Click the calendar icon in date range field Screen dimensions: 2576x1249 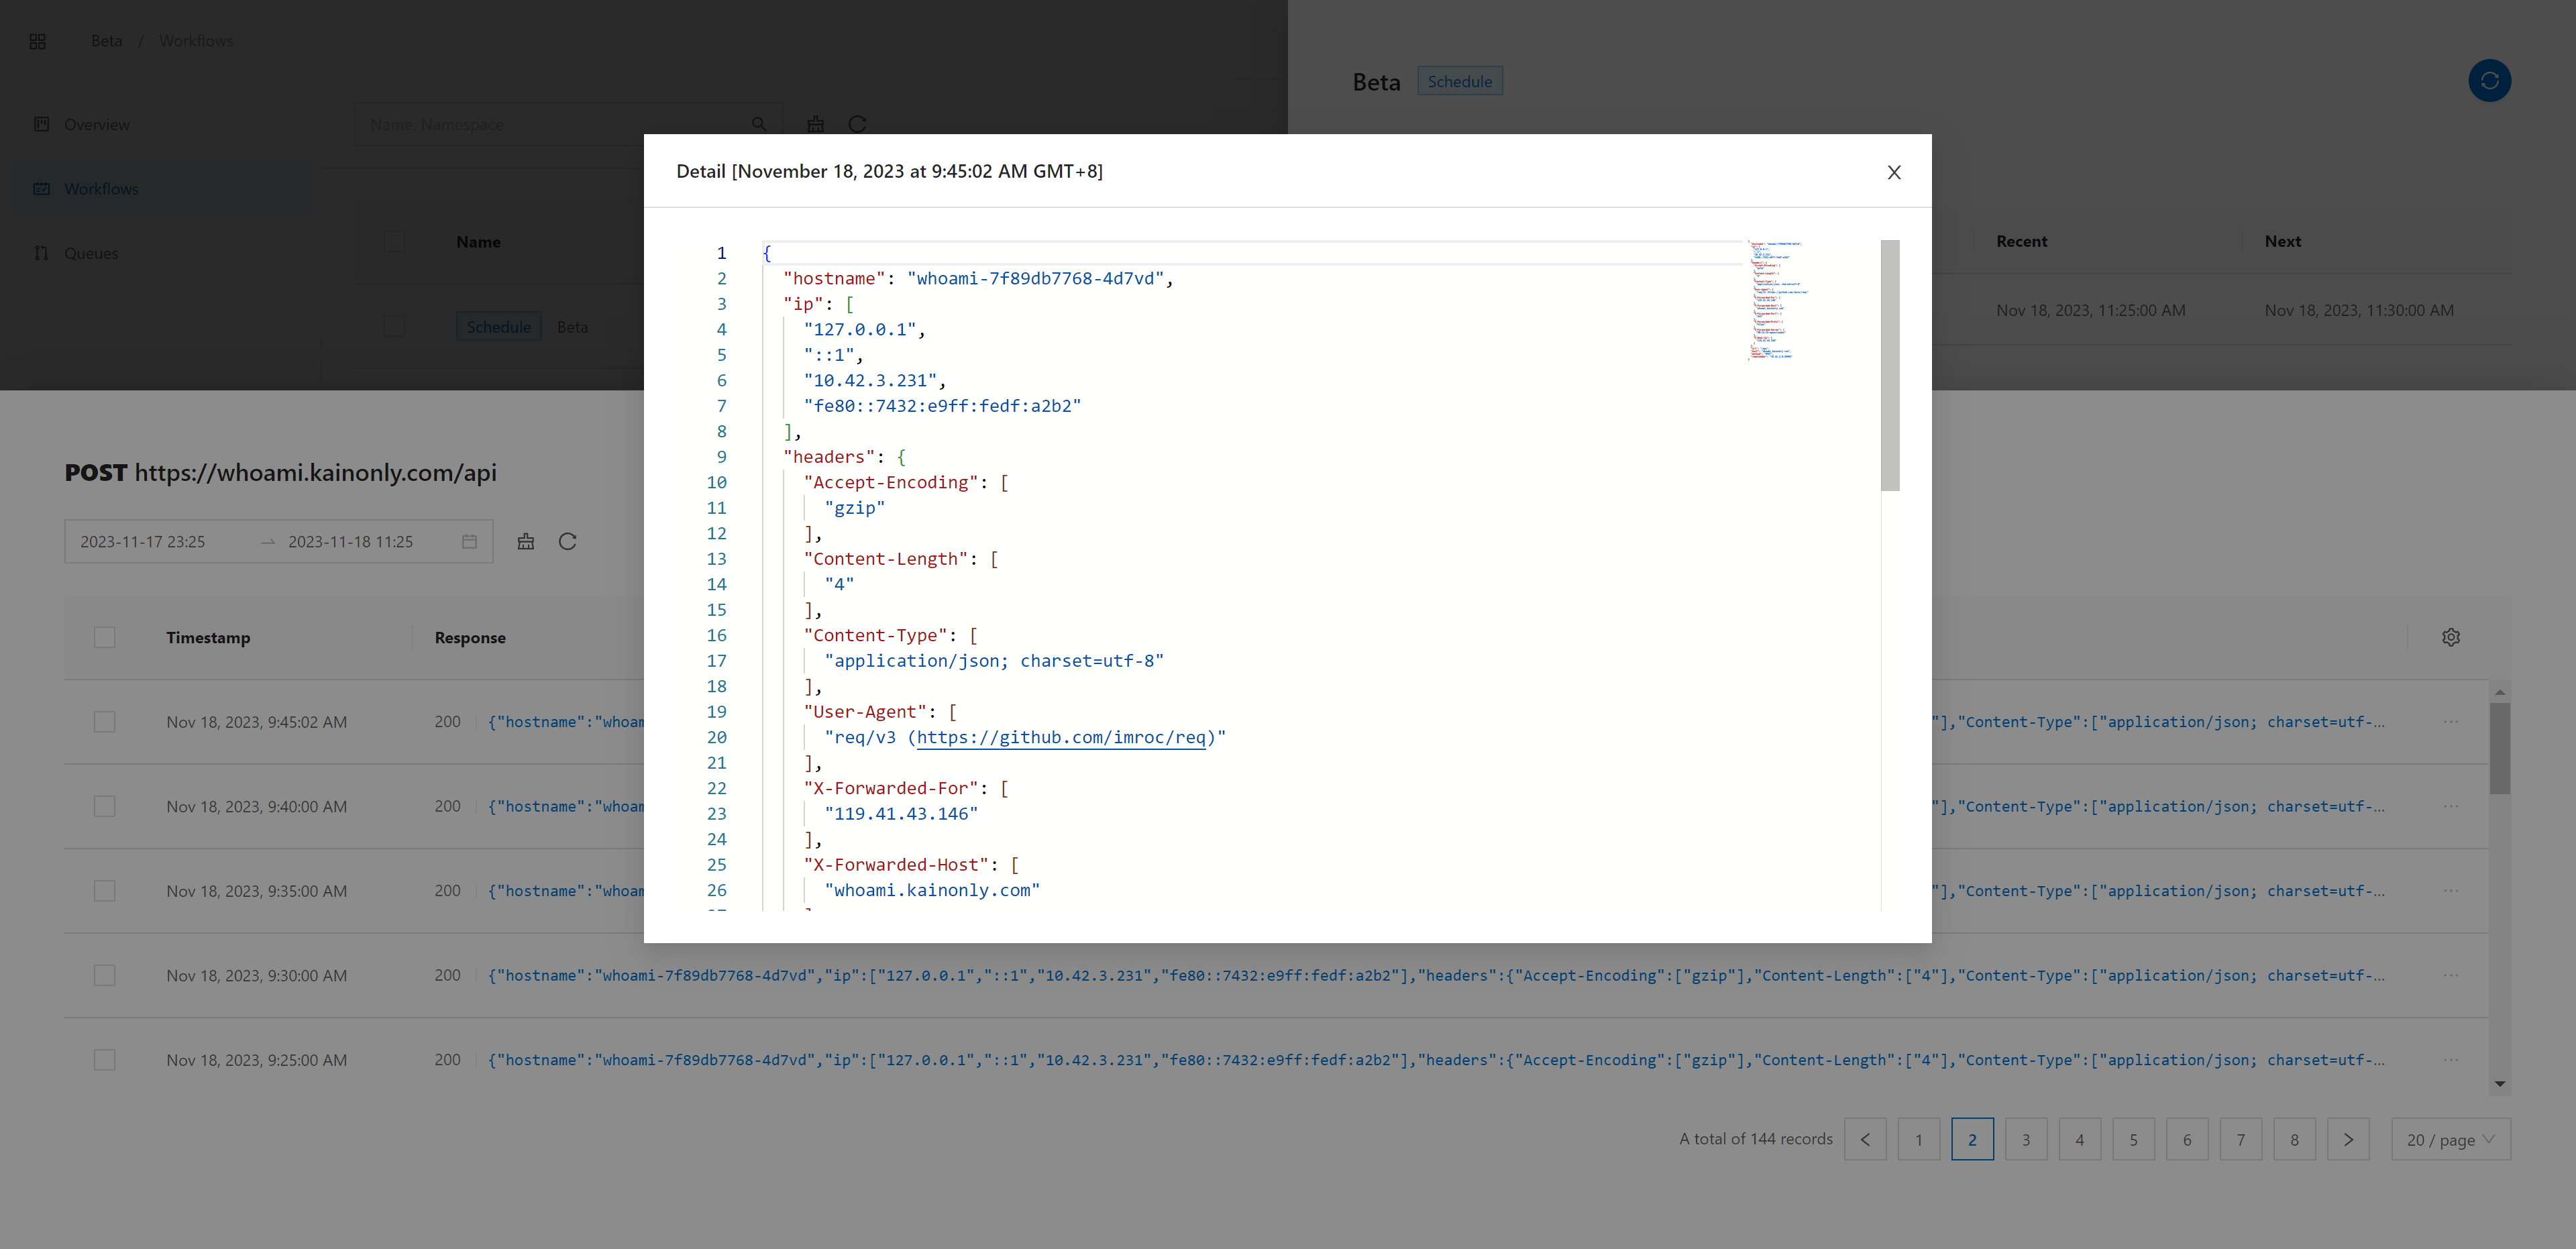click(469, 541)
